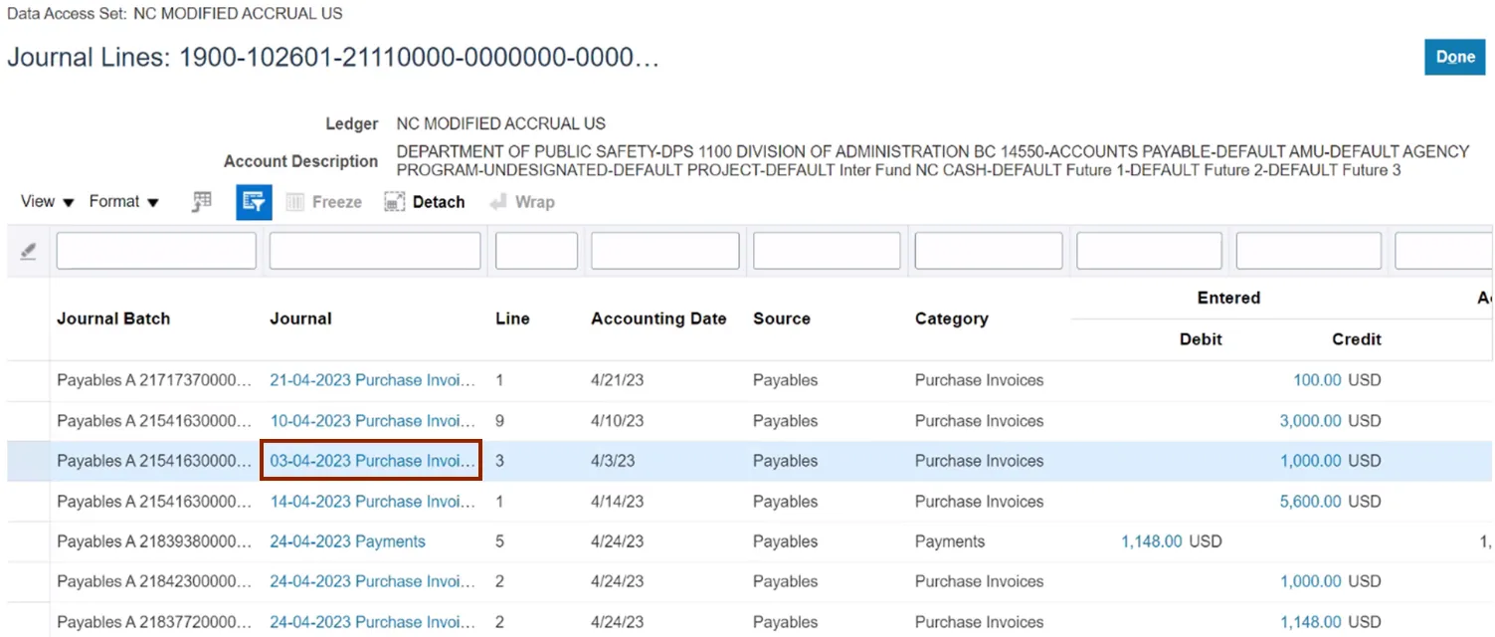Click the 1,148.00 debit amount link
1495x637 pixels.
pyautogui.click(x=1151, y=541)
